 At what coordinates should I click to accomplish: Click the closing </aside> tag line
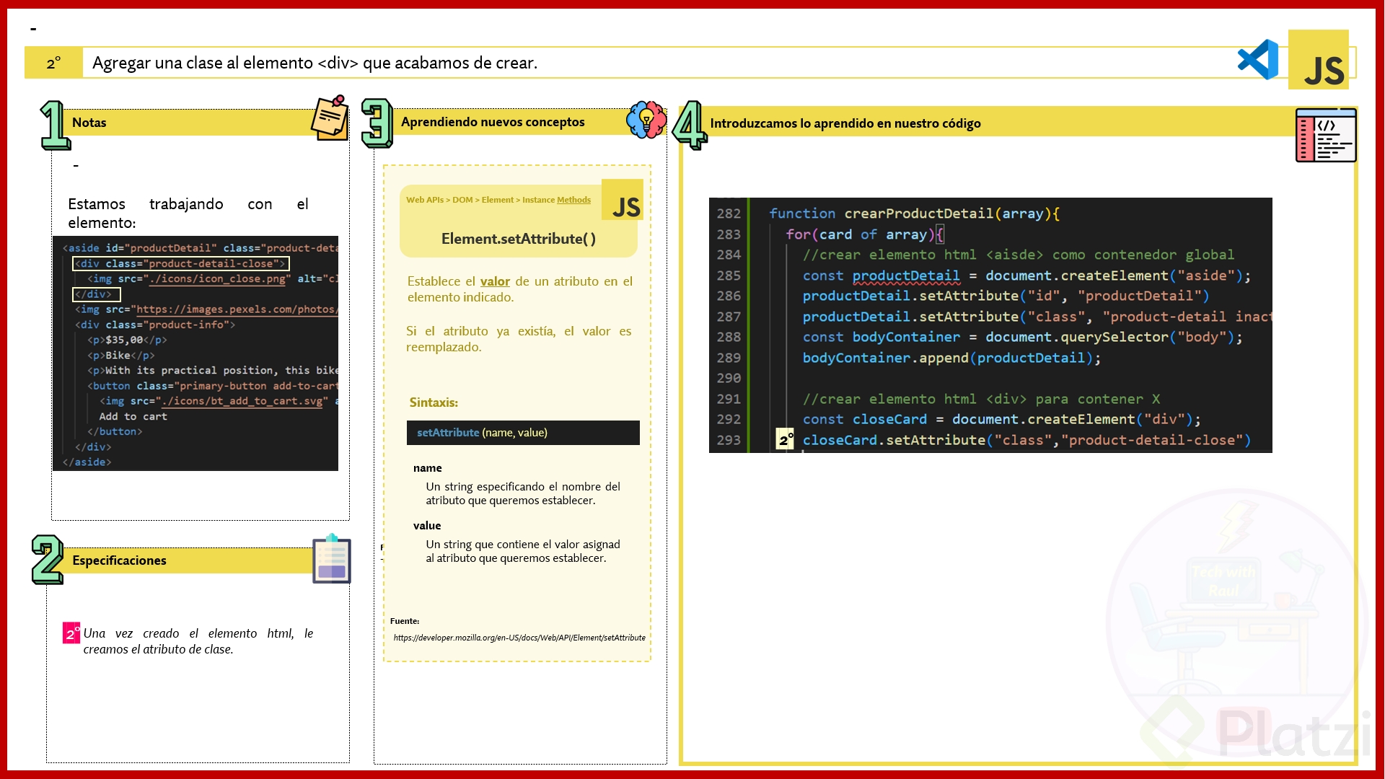coord(87,462)
